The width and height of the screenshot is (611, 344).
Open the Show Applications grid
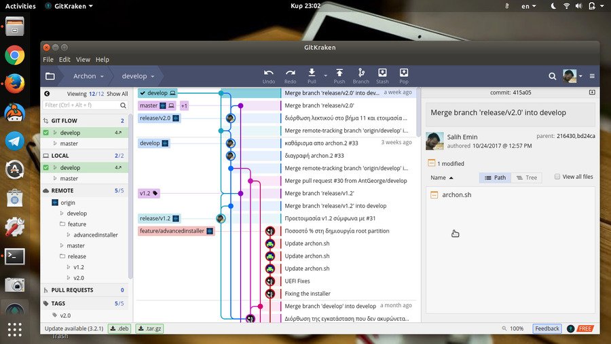click(x=15, y=330)
